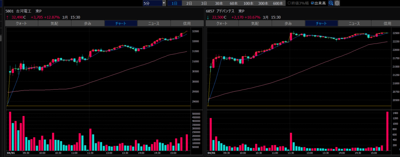Open 歩み tab in アドバンテス panel
This screenshot has width=400, height=157.
point(288,23)
